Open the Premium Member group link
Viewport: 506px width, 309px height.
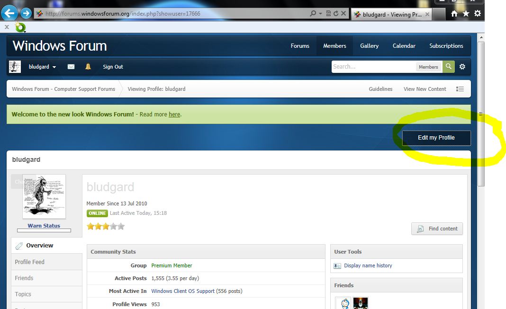(x=172, y=265)
